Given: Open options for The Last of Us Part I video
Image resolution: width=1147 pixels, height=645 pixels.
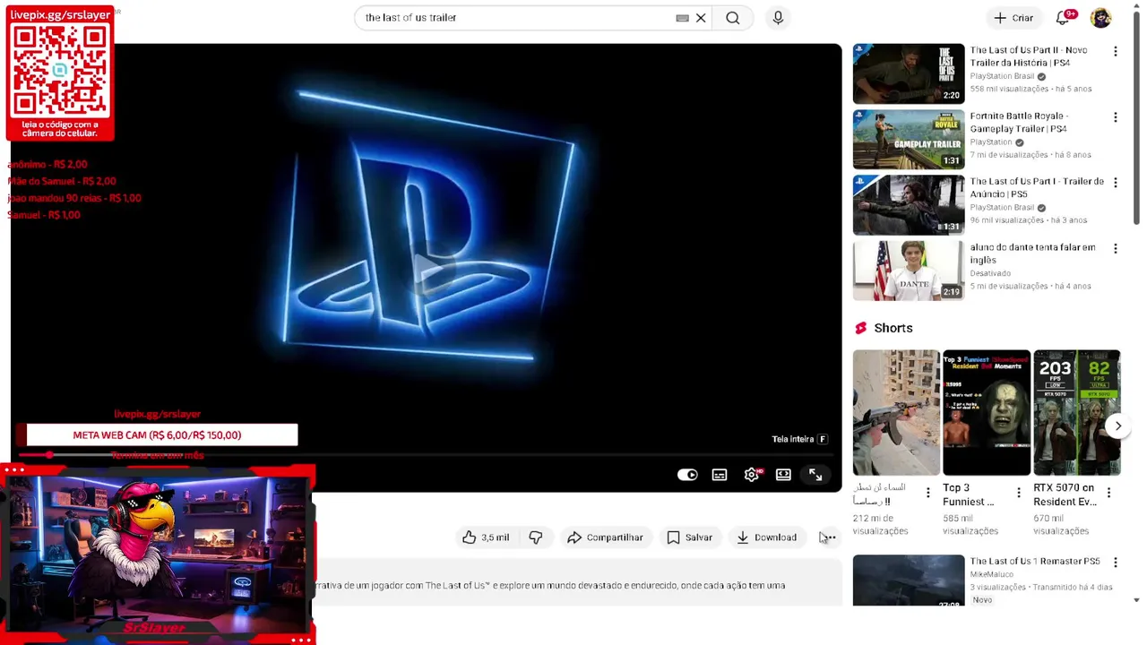Looking at the screenshot, I should coord(1116,183).
